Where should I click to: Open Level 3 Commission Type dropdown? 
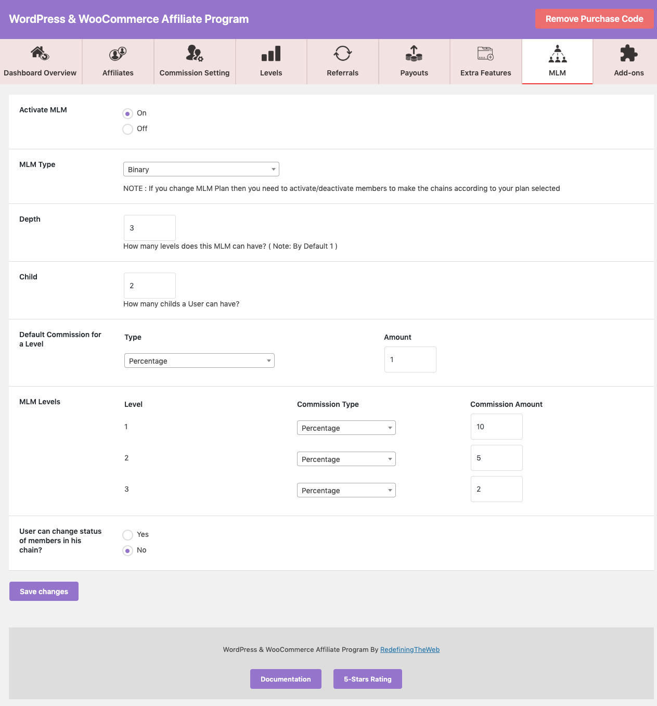pos(346,490)
